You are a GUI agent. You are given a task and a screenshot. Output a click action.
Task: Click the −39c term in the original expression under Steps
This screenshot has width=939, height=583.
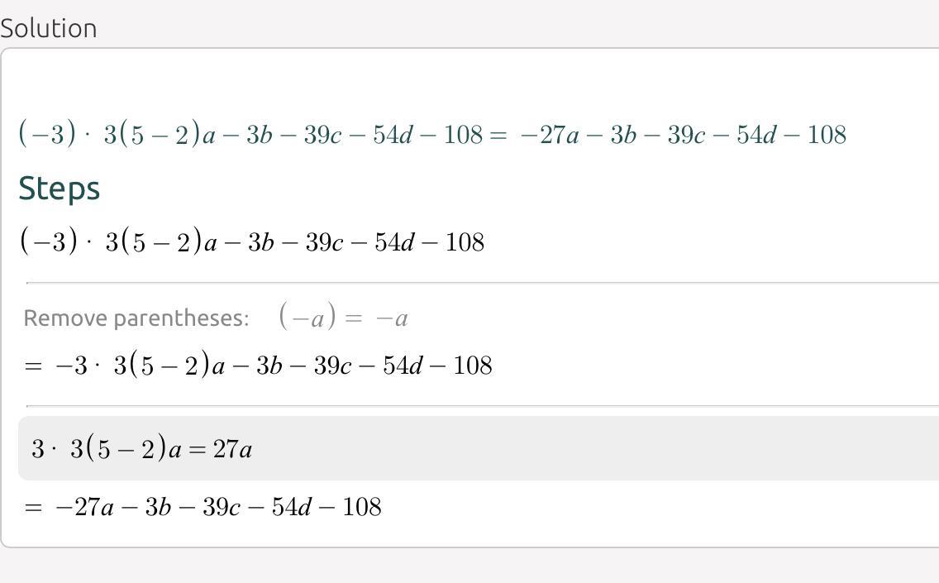point(314,242)
